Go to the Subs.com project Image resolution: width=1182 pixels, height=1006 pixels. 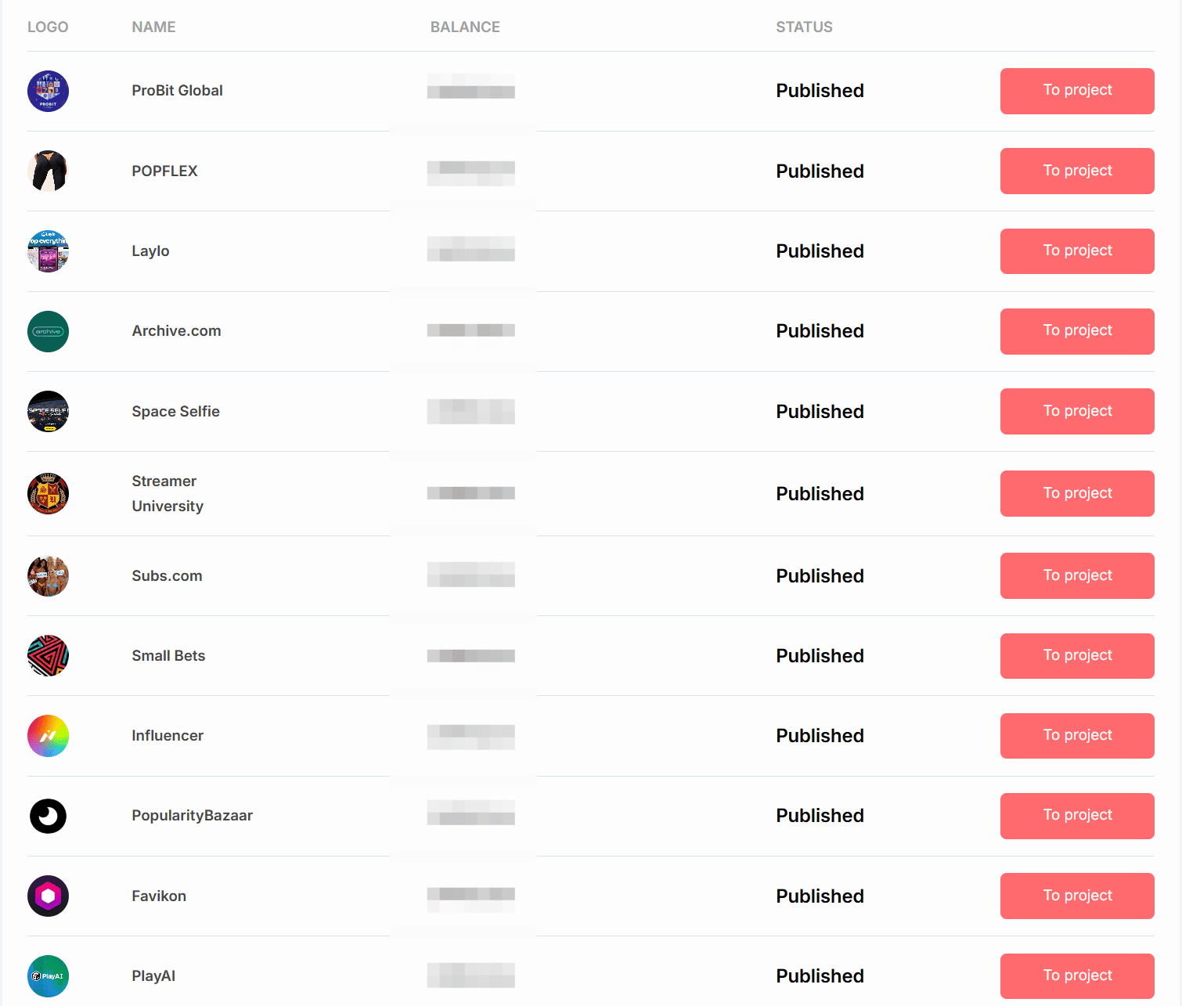1076,575
